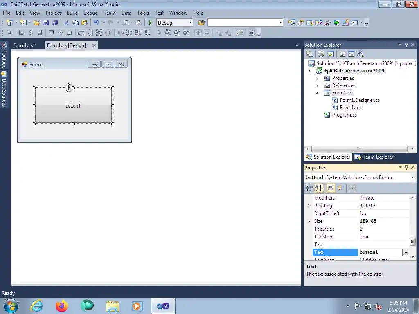Image resolution: width=419 pixels, height=314 pixels.
Task: Click the Find in Files icon beside search box
Action: 201,23
